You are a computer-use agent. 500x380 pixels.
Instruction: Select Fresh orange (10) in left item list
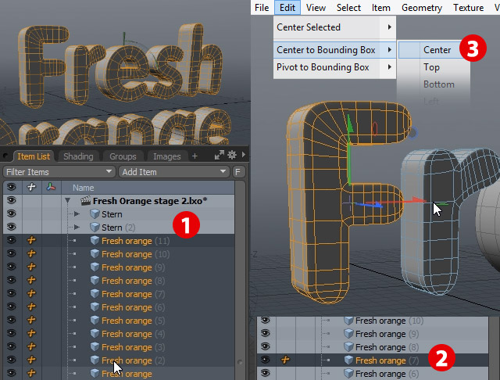click(135, 254)
